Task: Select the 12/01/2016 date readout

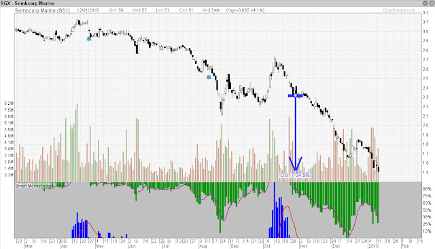Action: click(88, 10)
